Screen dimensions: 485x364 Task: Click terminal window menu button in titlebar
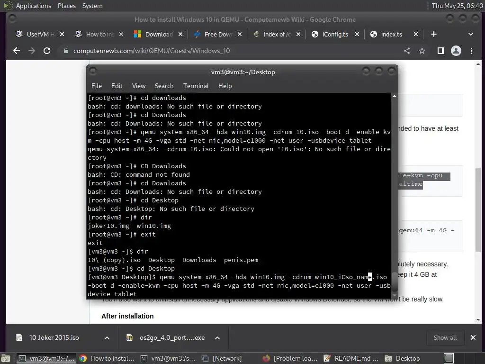[x=93, y=72]
